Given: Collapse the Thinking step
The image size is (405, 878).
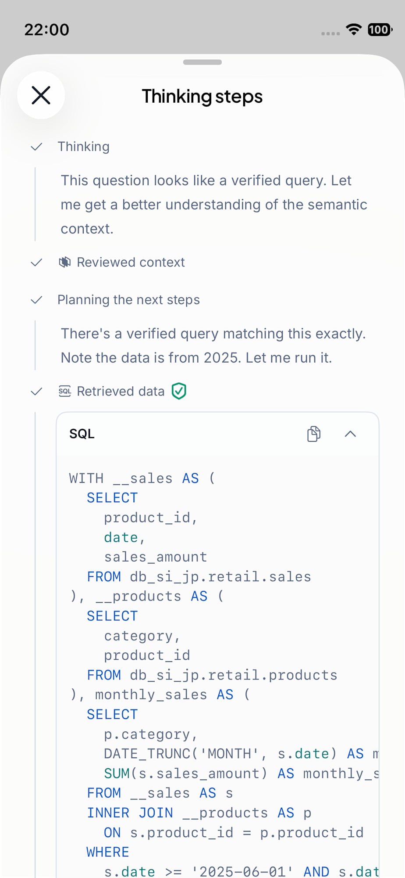Looking at the screenshot, I should (x=84, y=147).
